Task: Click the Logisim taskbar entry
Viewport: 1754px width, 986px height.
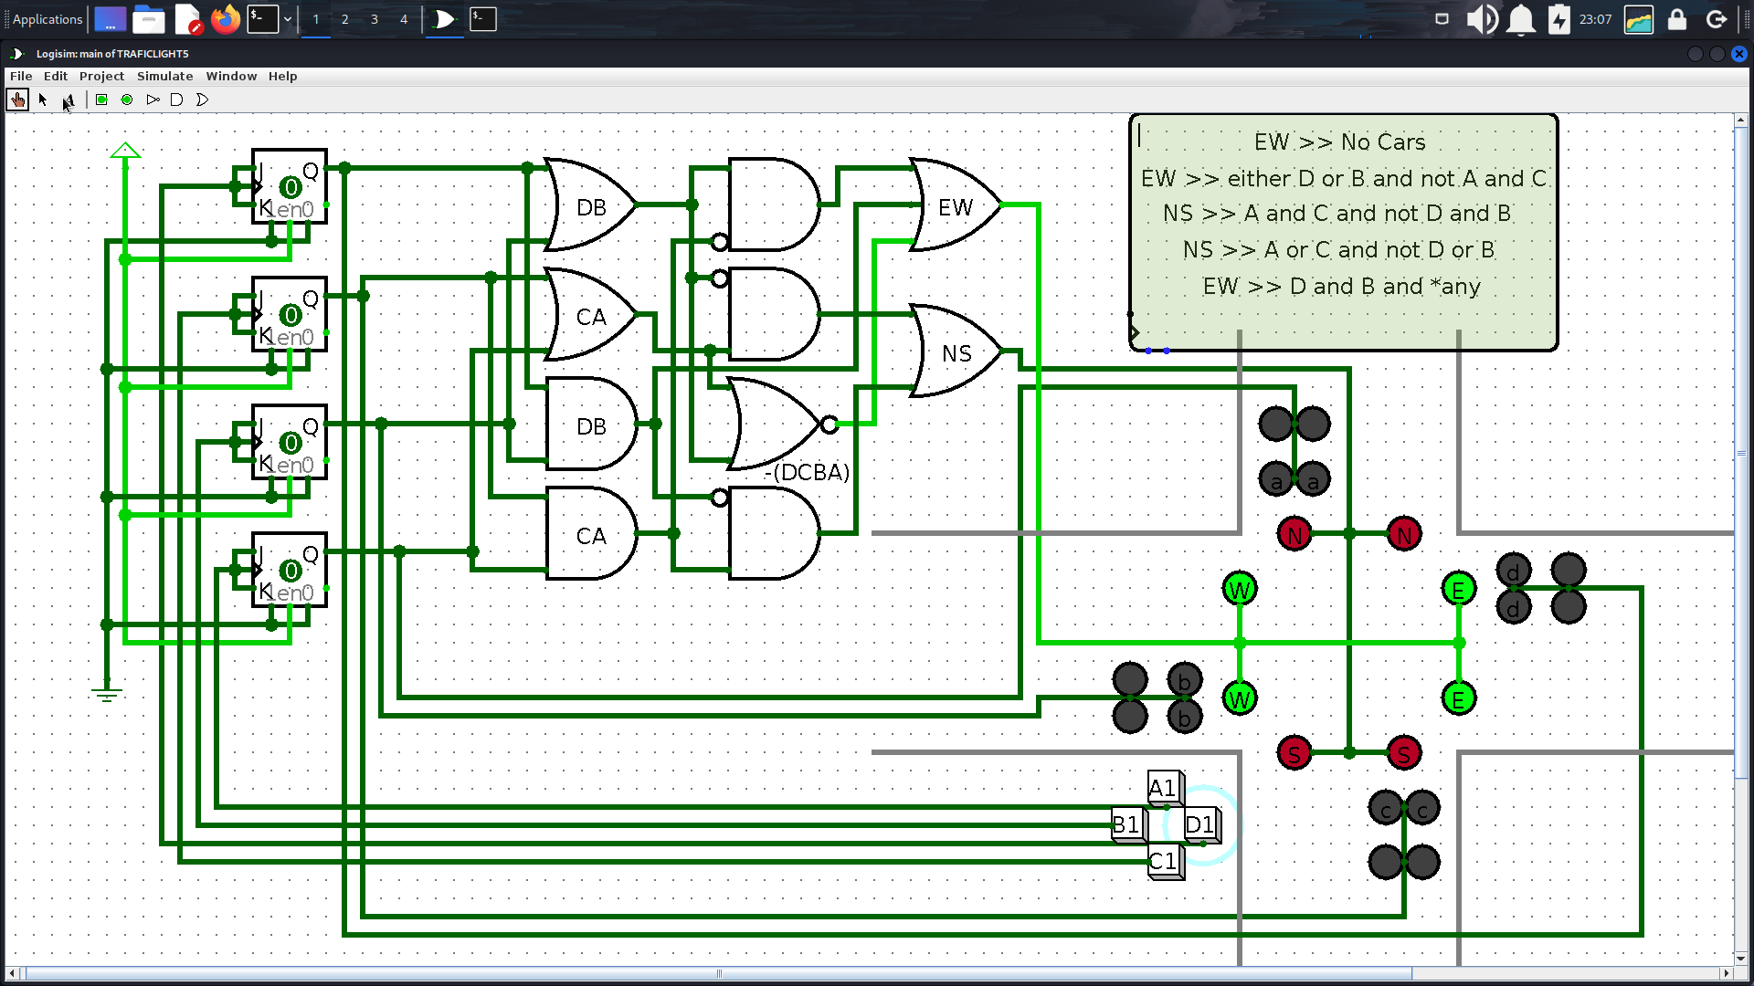Action: tap(444, 19)
